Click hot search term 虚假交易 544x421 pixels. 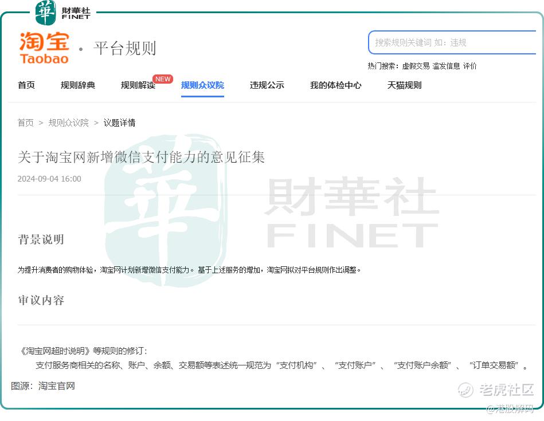pyautogui.click(x=416, y=66)
